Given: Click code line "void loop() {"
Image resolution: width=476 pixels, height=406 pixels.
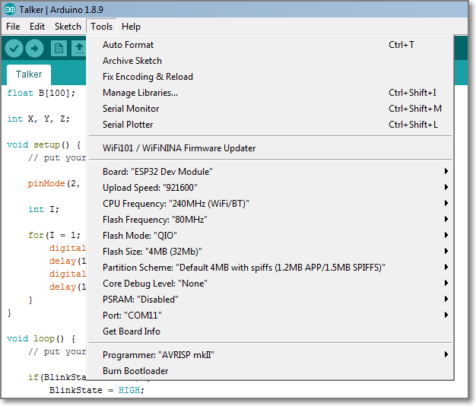Looking at the screenshot, I should [x=41, y=338].
